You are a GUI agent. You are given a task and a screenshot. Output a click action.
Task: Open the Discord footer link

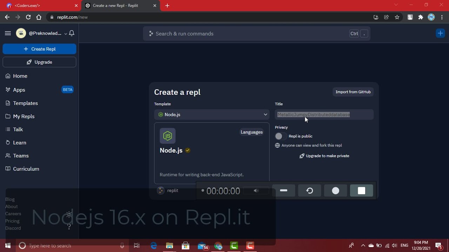13,228
